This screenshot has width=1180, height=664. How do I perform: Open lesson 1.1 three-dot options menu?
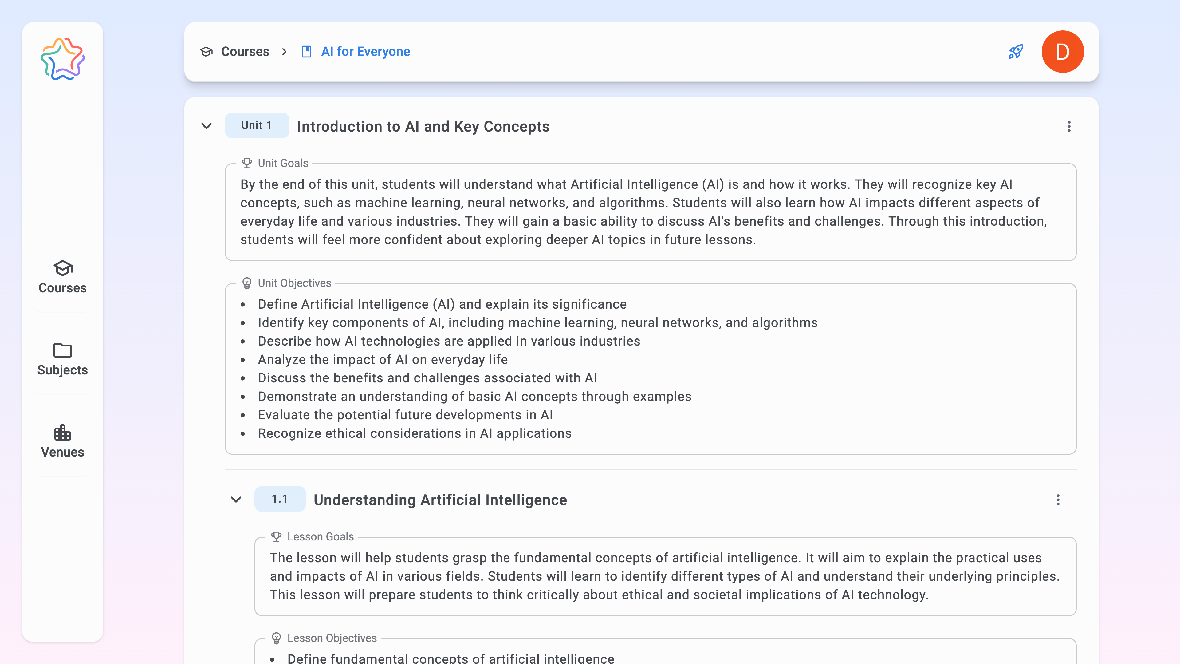(x=1058, y=500)
